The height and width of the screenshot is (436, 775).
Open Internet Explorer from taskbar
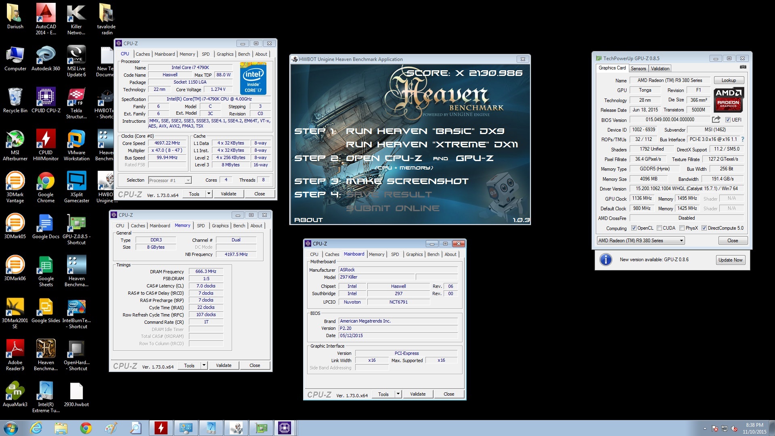click(x=36, y=428)
